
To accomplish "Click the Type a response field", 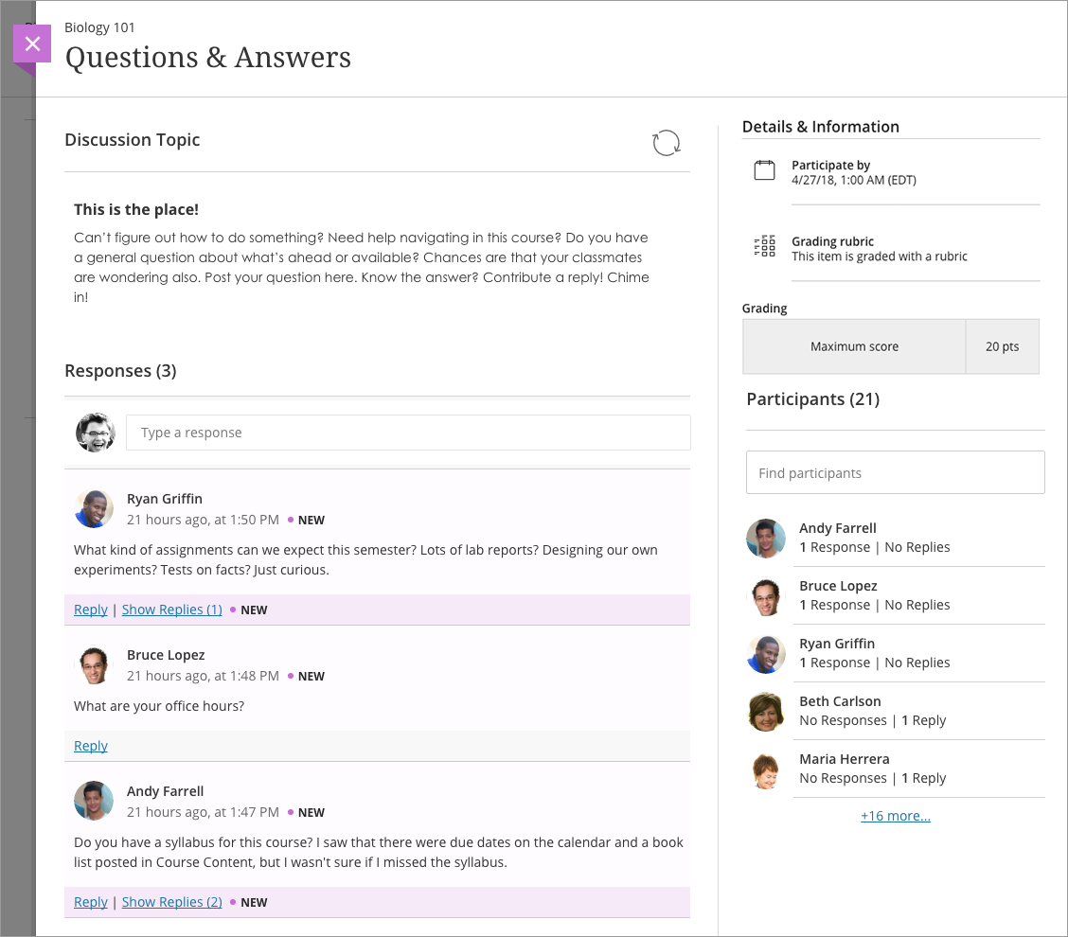I will point(407,432).
